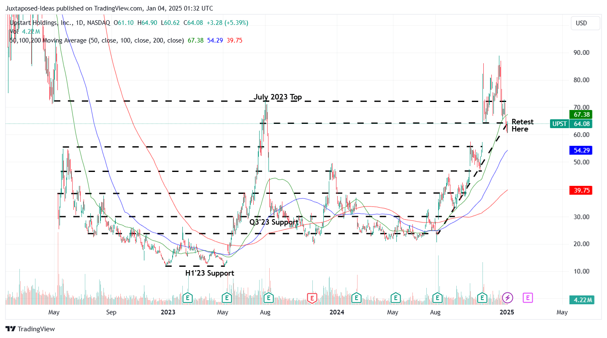Screen dimensions: 607x338
Task: Click the UPST last price label
Action: [x=559, y=123]
